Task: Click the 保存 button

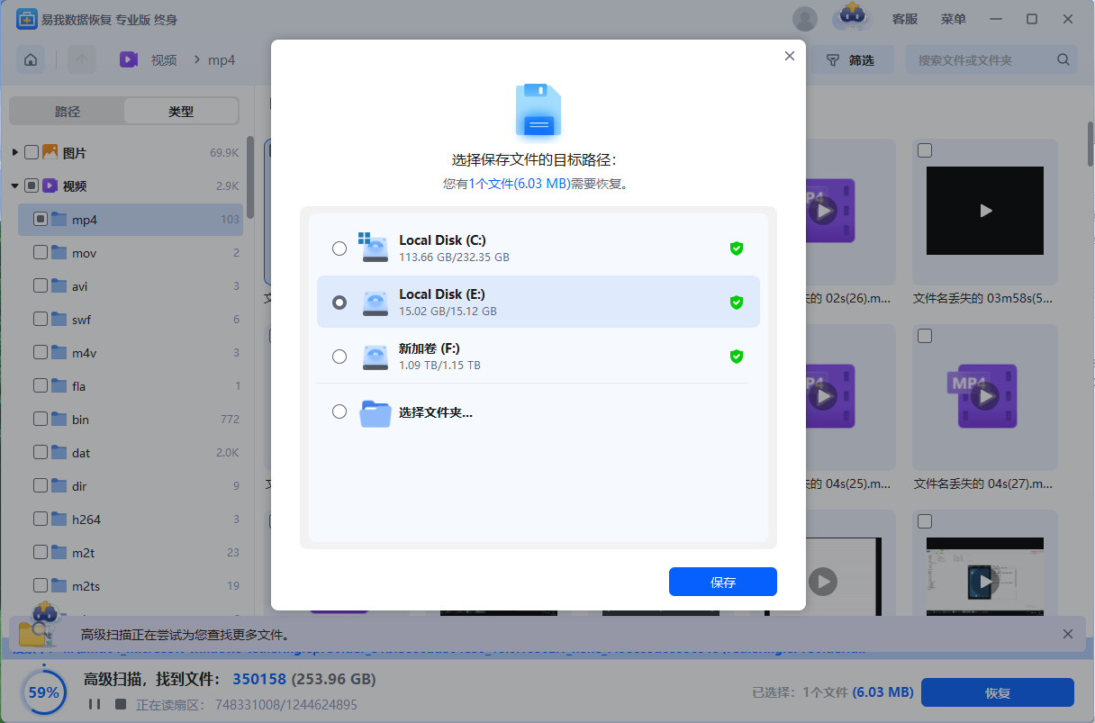Action: click(x=722, y=582)
